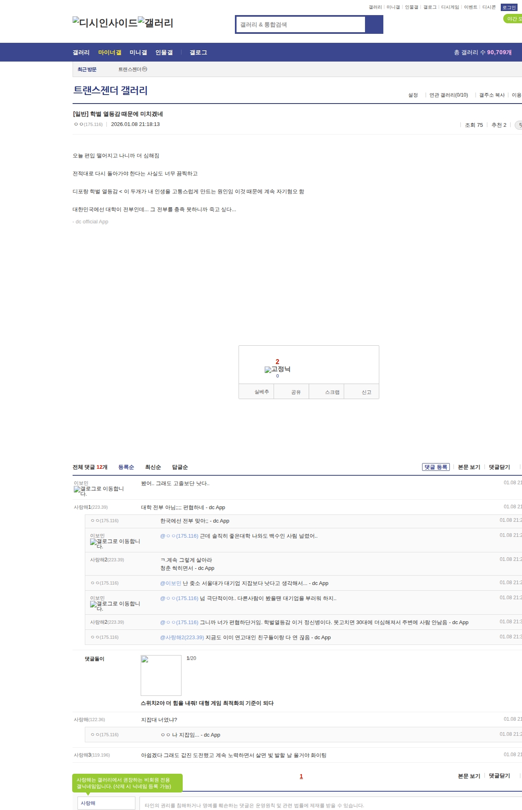This screenshot has height=810, width=522.
Task: Open the 갤러리 tab in blue navigation bar
Action: point(81,52)
